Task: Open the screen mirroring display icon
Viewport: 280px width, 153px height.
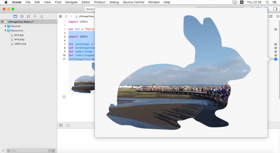Action: point(235,2)
